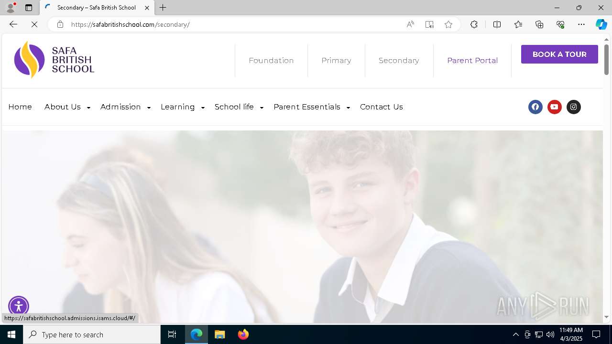This screenshot has width=612, height=344.
Task: Open the Copilot sidebar icon
Action: coord(601,24)
